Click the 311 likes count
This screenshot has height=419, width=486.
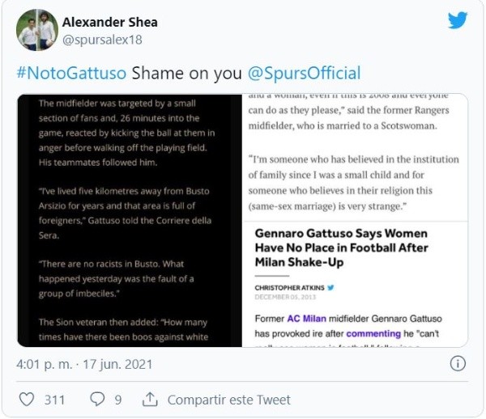[x=54, y=400]
